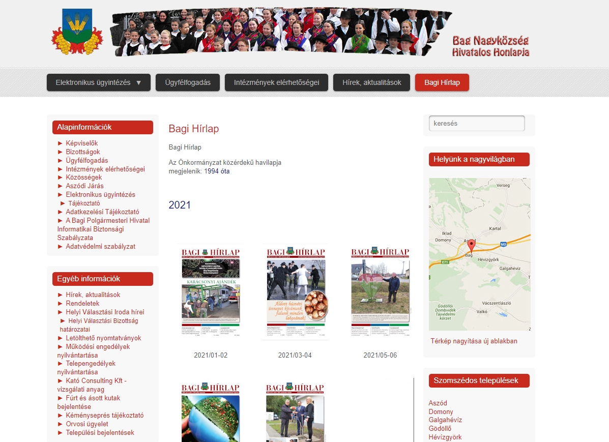This screenshot has width=609, height=442.
Task: Click the 2021/03-04 issue label
Action: coord(295,355)
